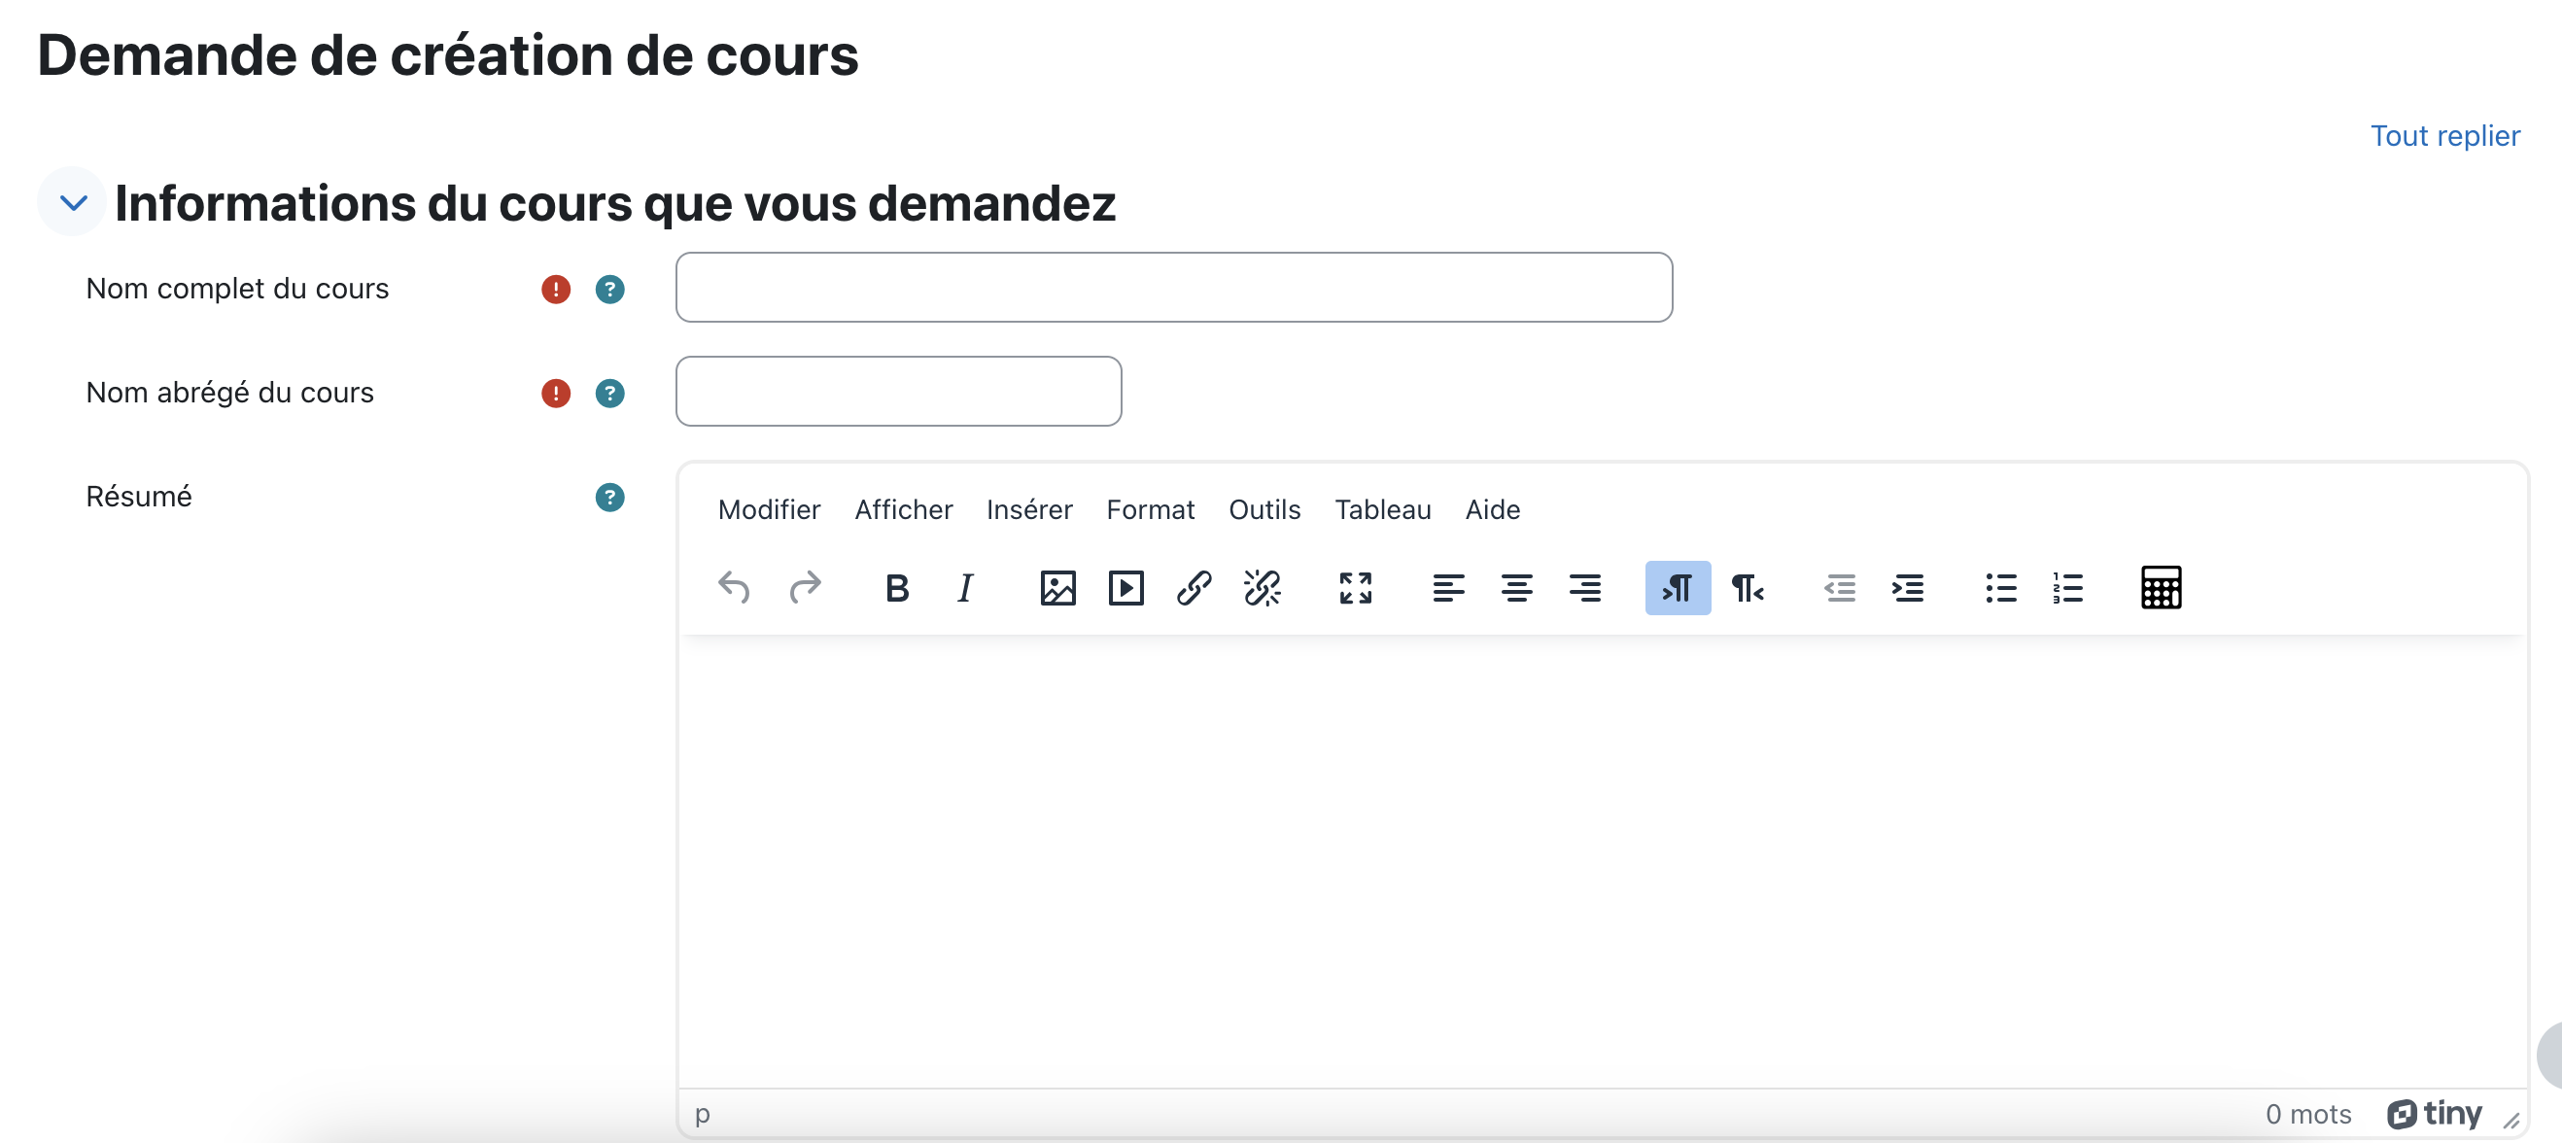Open the Format menu

point(1150,509)
